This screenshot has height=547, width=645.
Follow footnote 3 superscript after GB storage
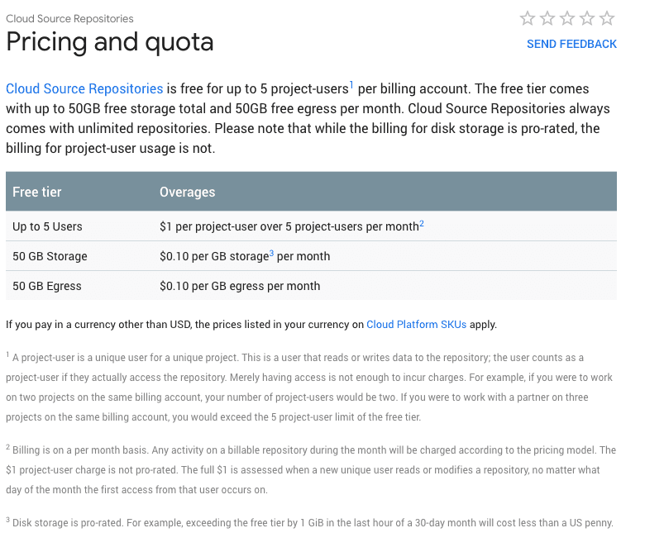pos(271,253)
